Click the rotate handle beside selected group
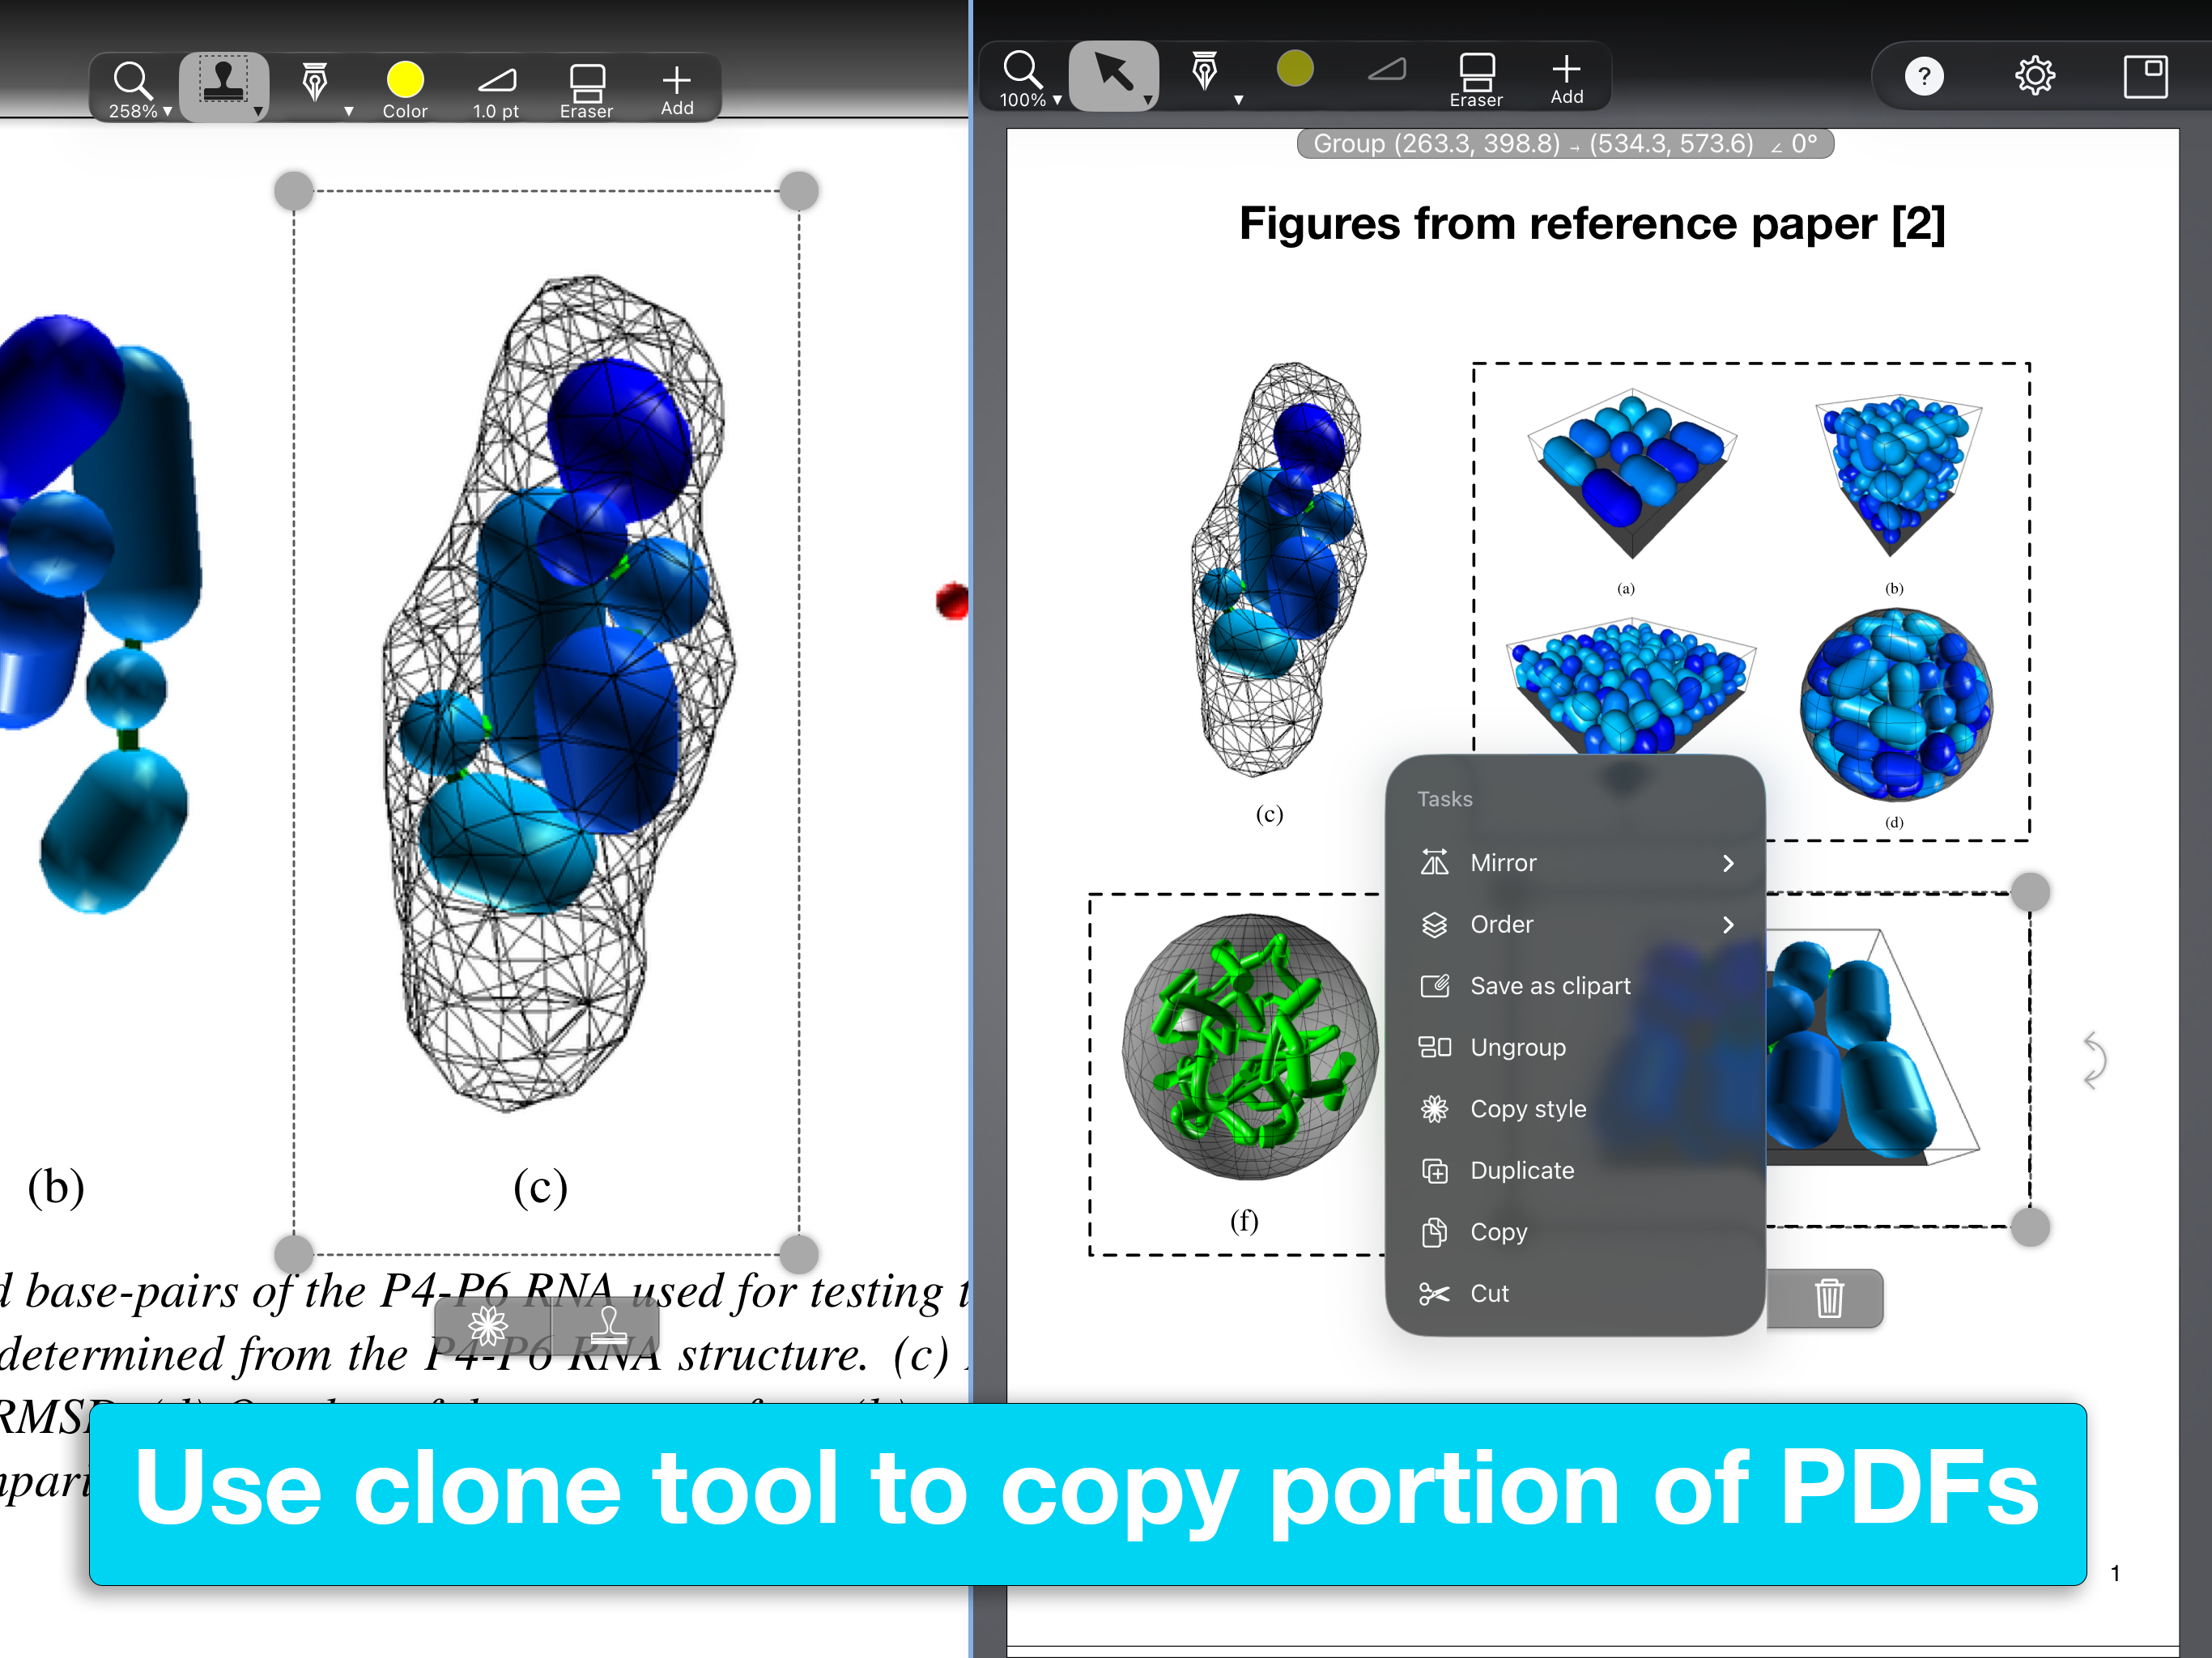 click(x=2093, y=1060)
